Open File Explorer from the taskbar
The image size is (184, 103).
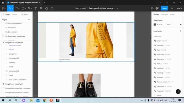tap(31, 100)
